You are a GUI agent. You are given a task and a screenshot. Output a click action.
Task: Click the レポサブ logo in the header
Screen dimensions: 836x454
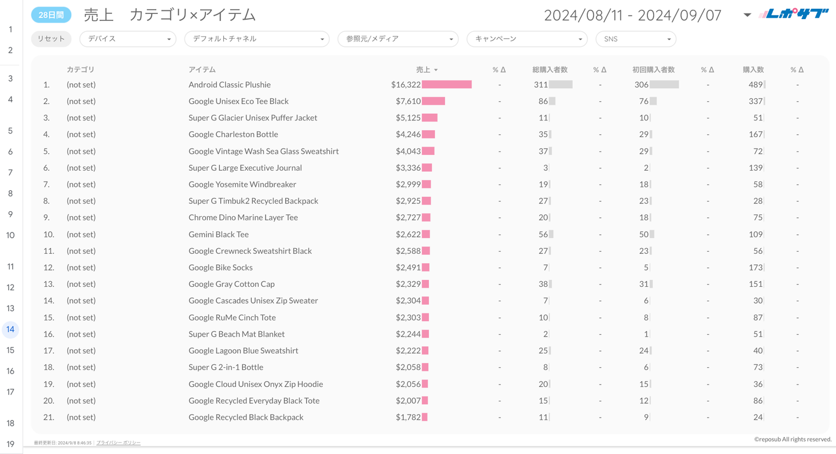tap(793, 14)
